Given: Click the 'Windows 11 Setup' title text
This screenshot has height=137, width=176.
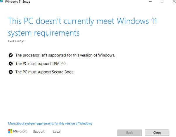Looking at the screenshot, I should pyautogui.click(x=18, y=2).
